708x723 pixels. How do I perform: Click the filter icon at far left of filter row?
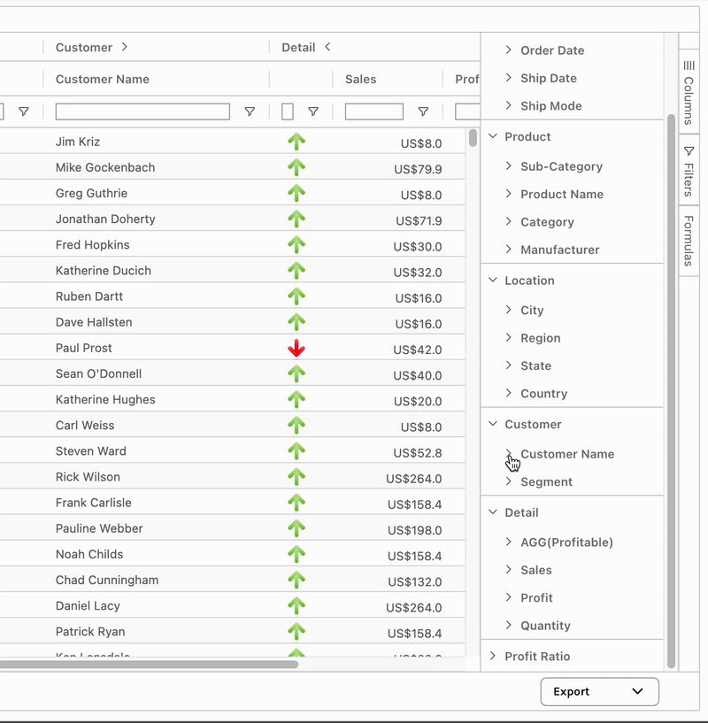click(x=24, y=112)
